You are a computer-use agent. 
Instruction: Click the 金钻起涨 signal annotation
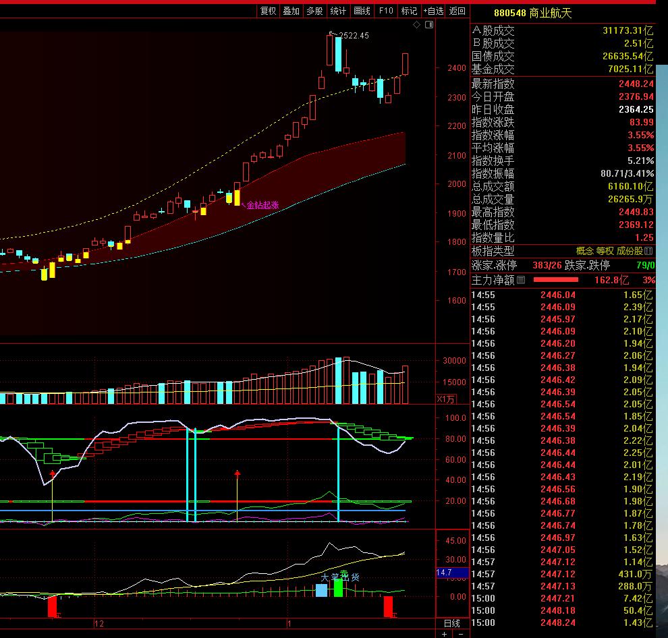pos(263,205)
